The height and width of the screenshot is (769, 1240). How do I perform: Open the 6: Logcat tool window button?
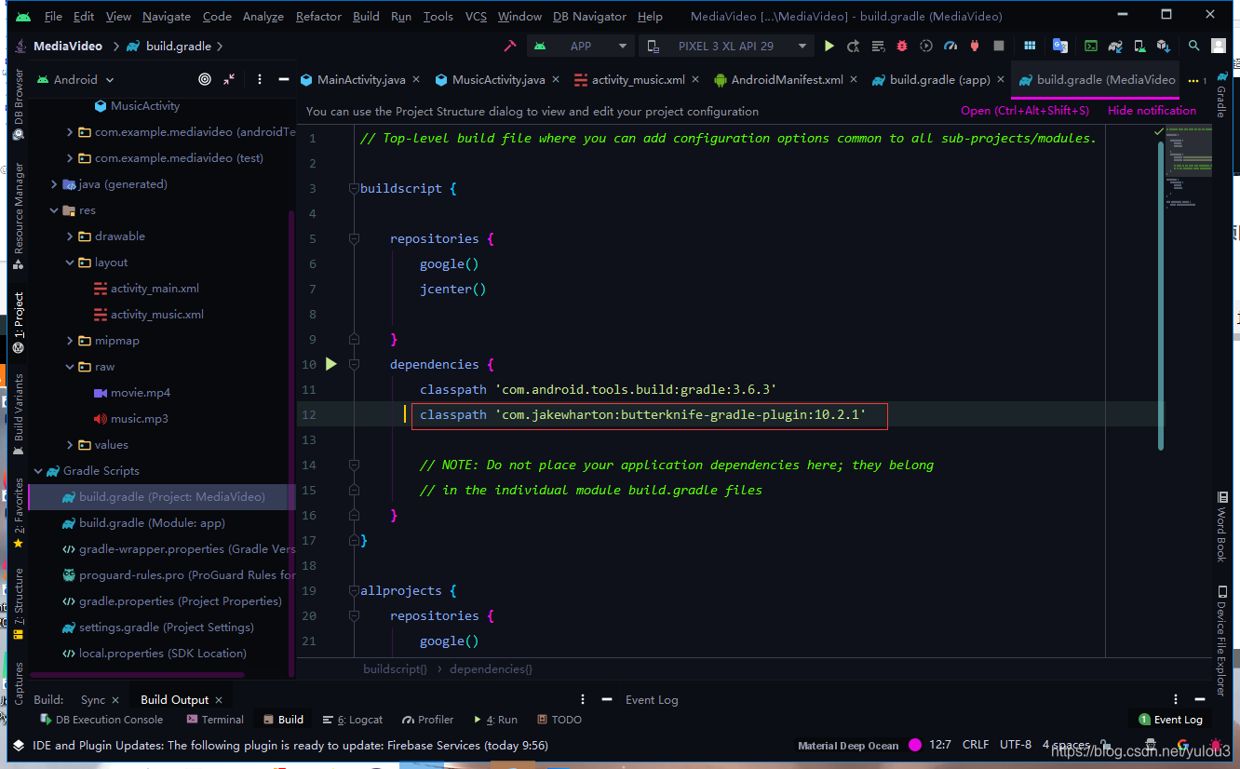[x=353, y=720]
